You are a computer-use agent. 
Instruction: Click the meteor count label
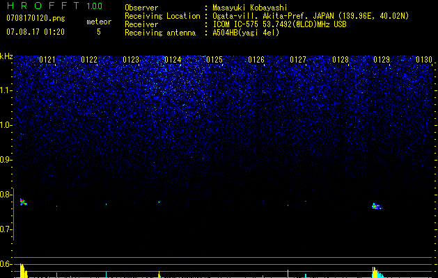pyautogui.click(x=99, y=22)
